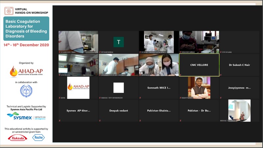263x148 pixels.
Task: Click the Roche logo
Action: [38, 138]
